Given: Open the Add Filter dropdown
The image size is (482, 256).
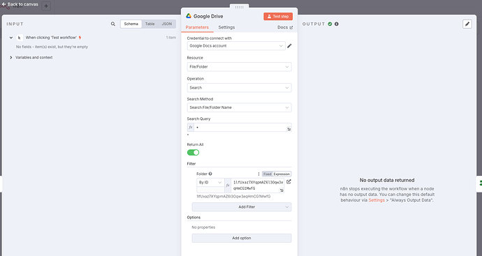Looking at the screenshot, I should [242, 207].
